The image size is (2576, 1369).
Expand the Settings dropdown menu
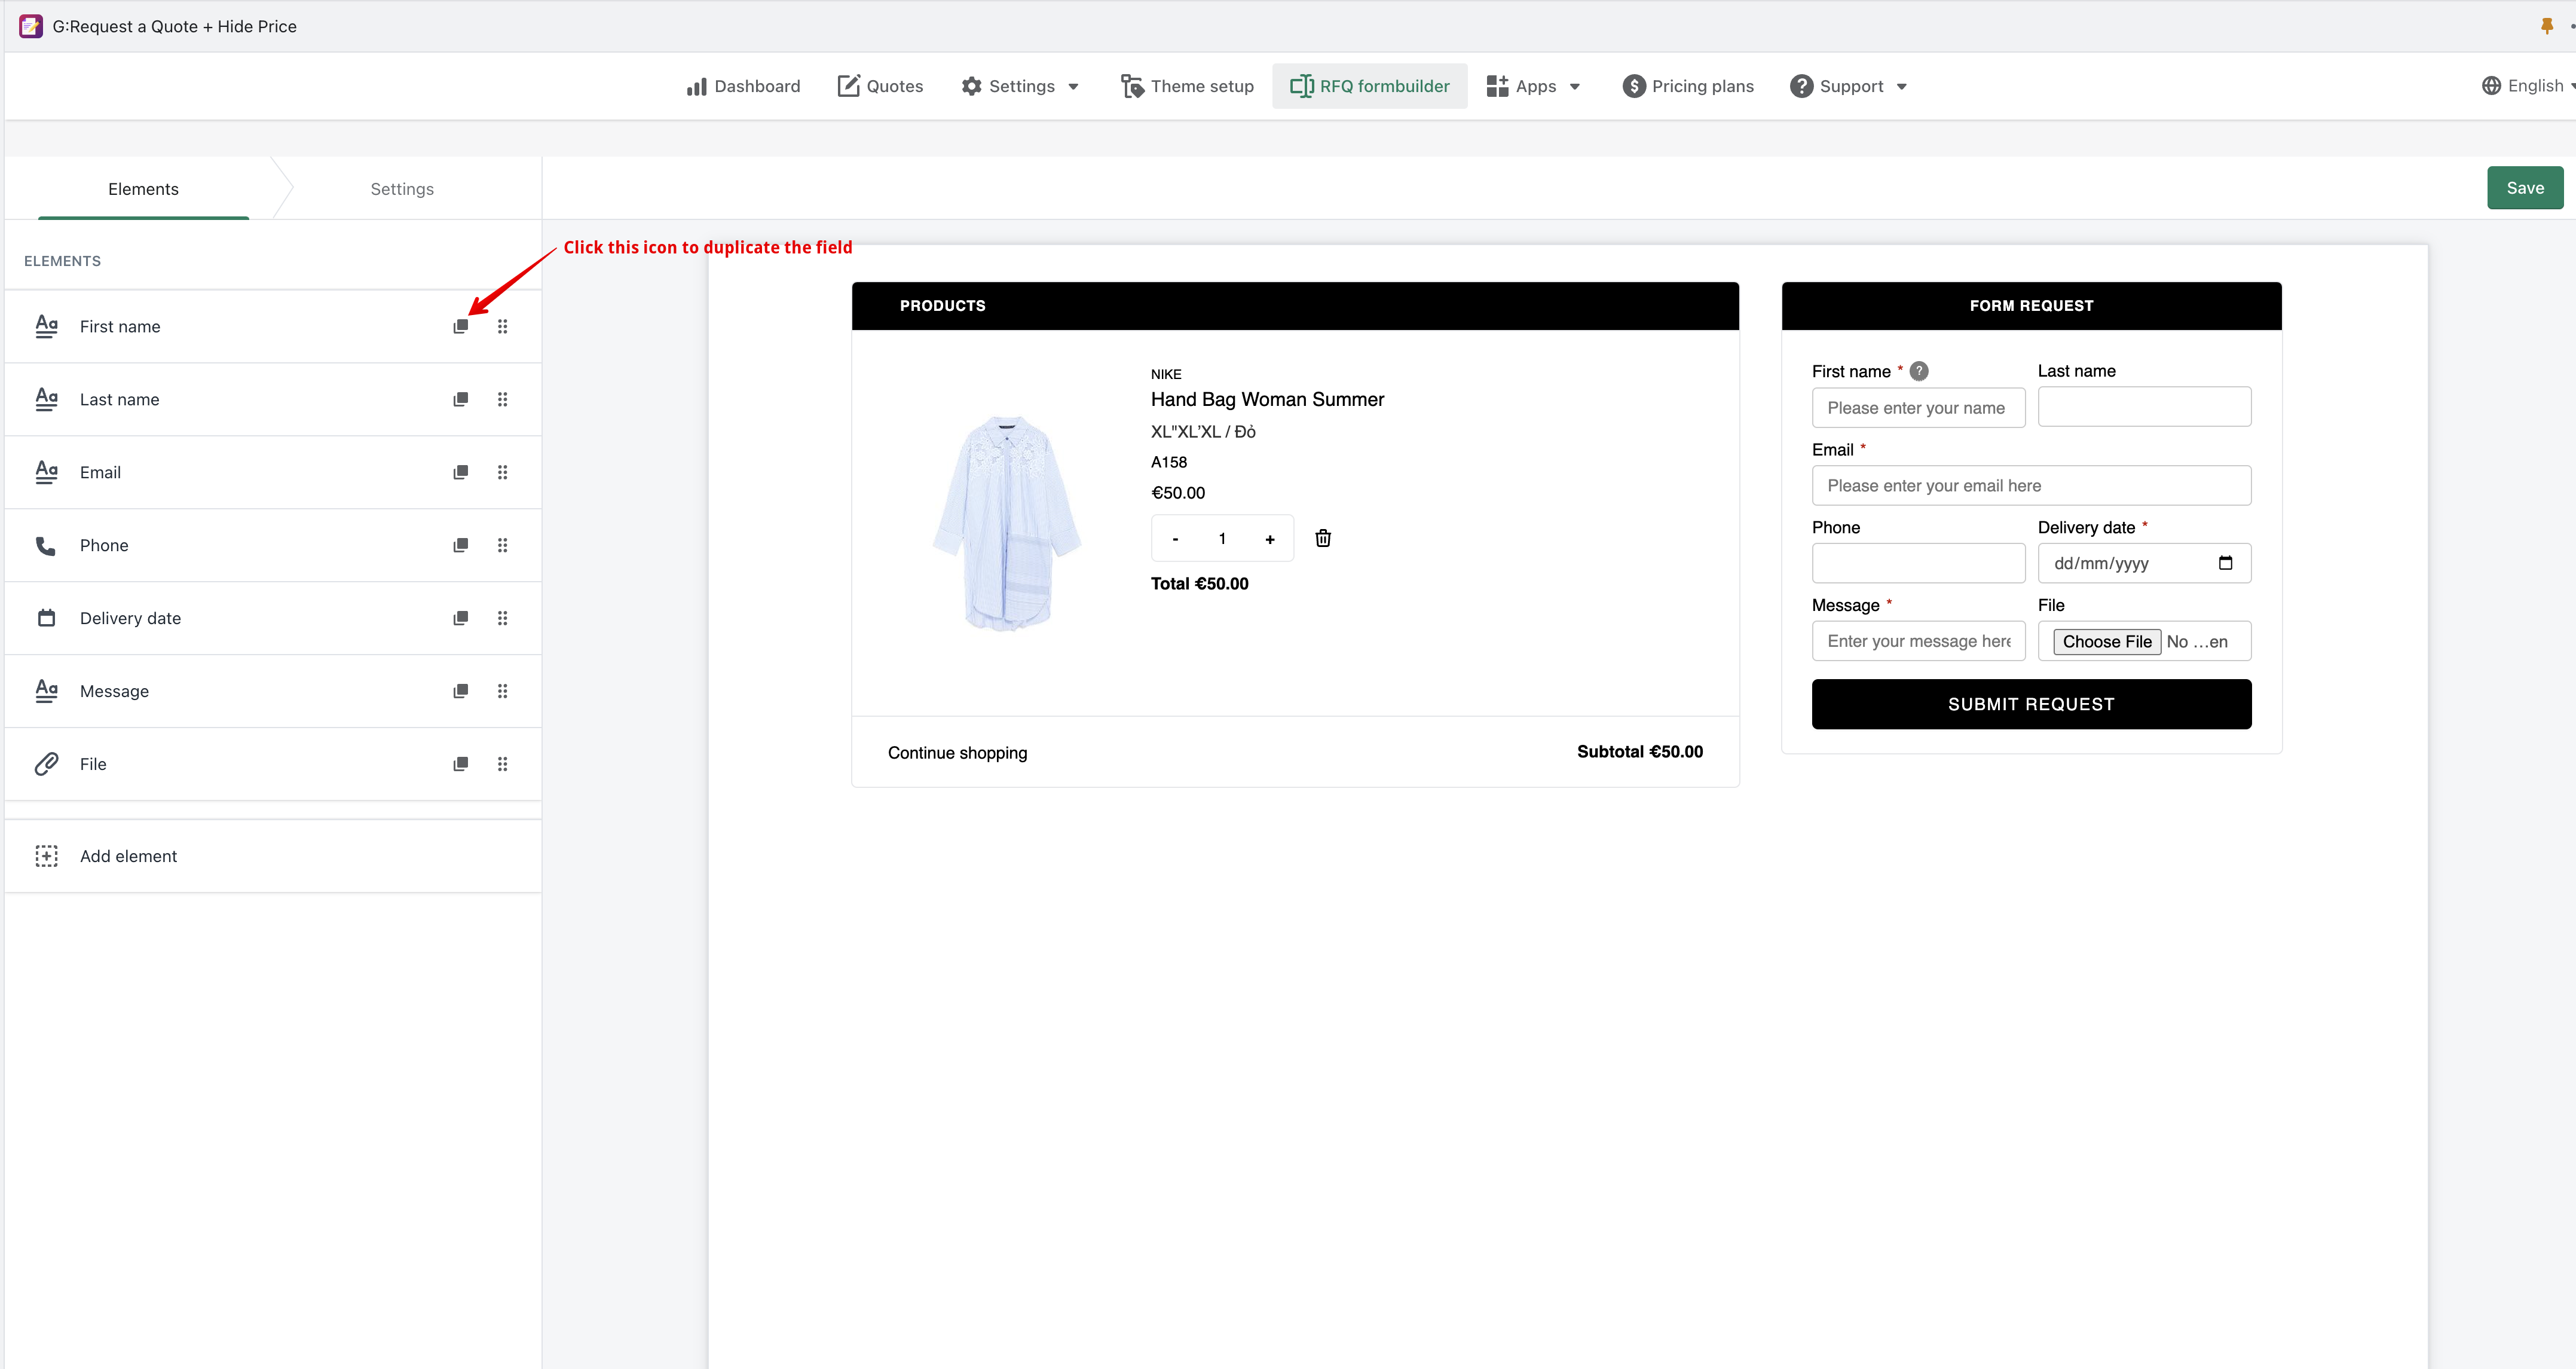tap(1020, 86)
